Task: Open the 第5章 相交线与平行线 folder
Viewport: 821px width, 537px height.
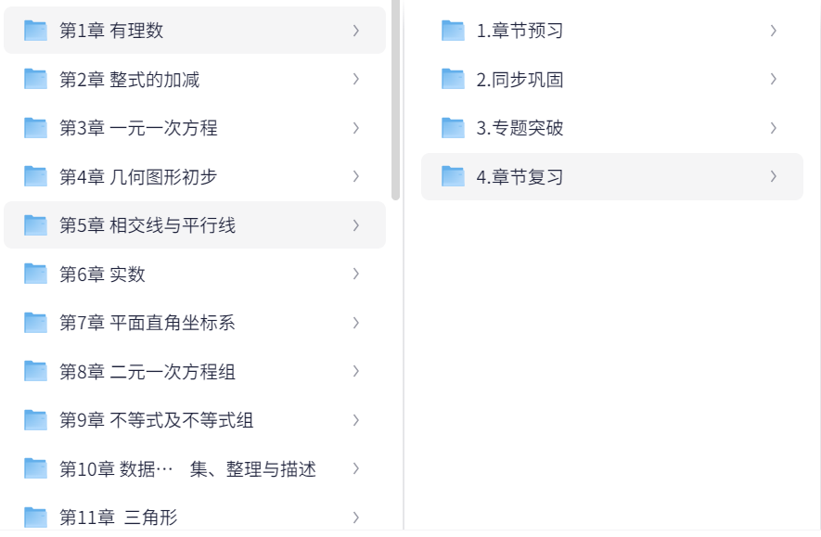Action: pos(148,225)
